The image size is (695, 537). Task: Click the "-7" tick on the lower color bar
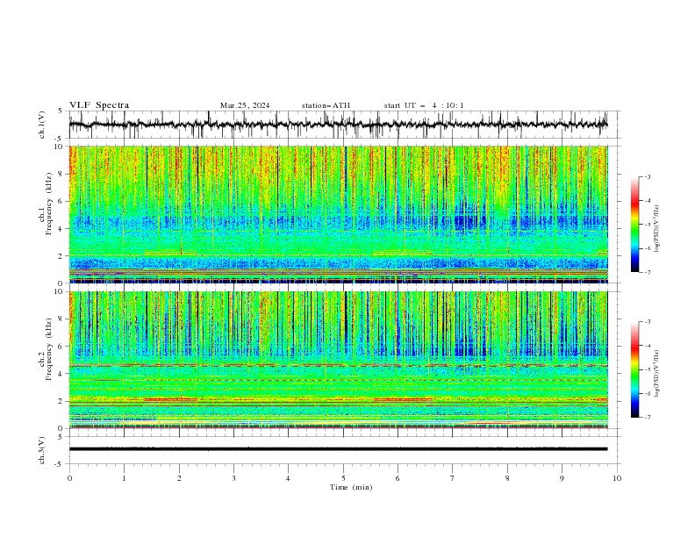648,418
